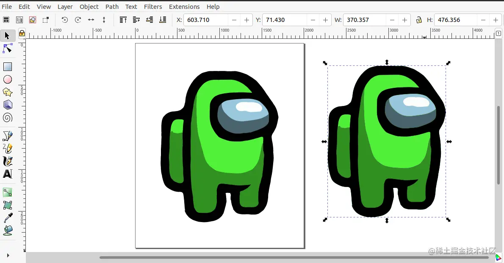Decrease X value with minus button
The height and width of the screenshot is (263, 504).
point(234,20)
